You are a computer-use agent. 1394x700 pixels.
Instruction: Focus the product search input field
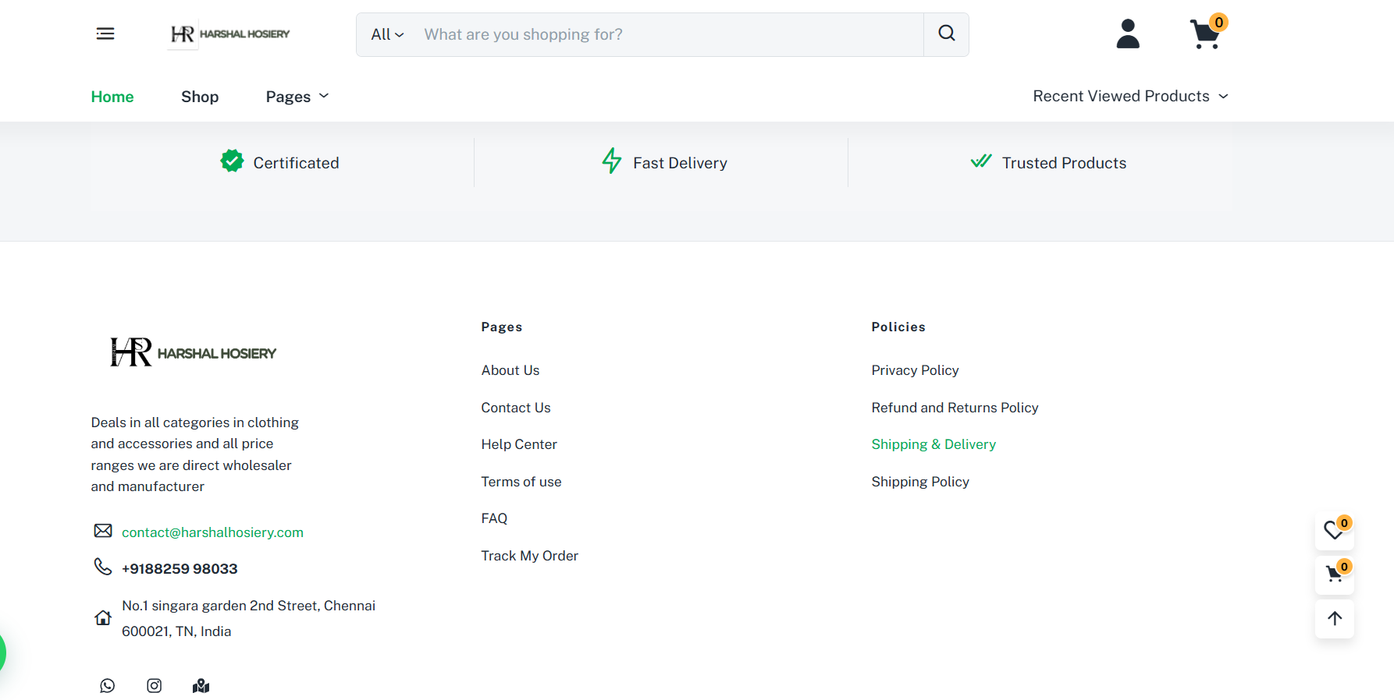pos(667,34)
